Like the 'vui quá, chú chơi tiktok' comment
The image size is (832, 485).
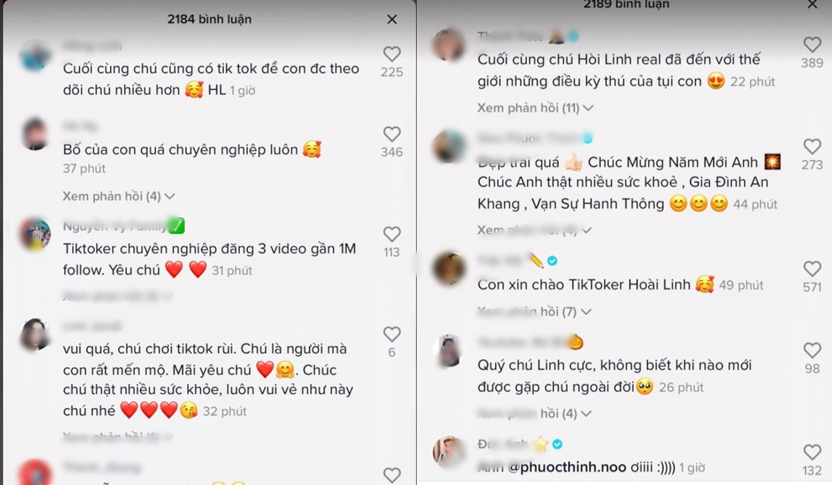click(x=392, y=335)
